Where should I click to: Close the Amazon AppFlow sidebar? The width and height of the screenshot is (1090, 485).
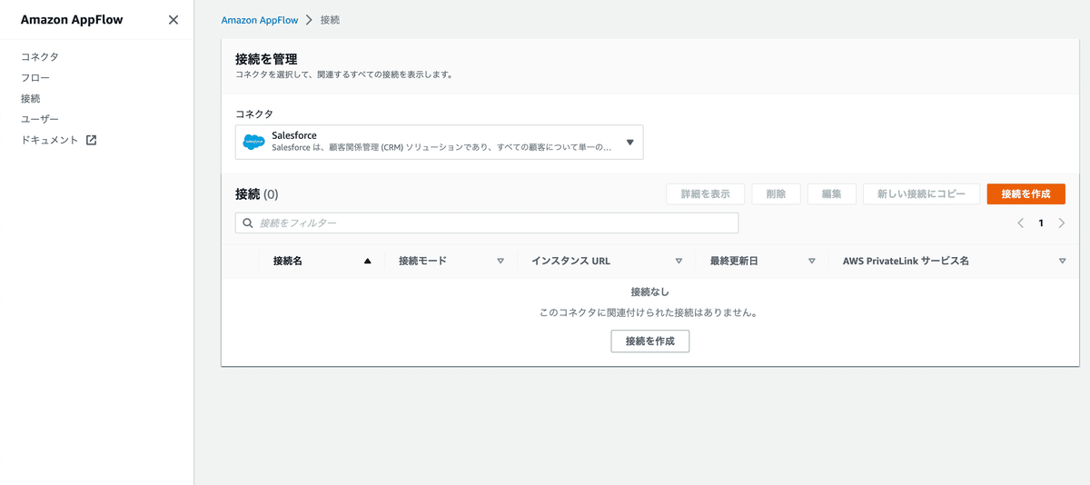click(173, 20)
